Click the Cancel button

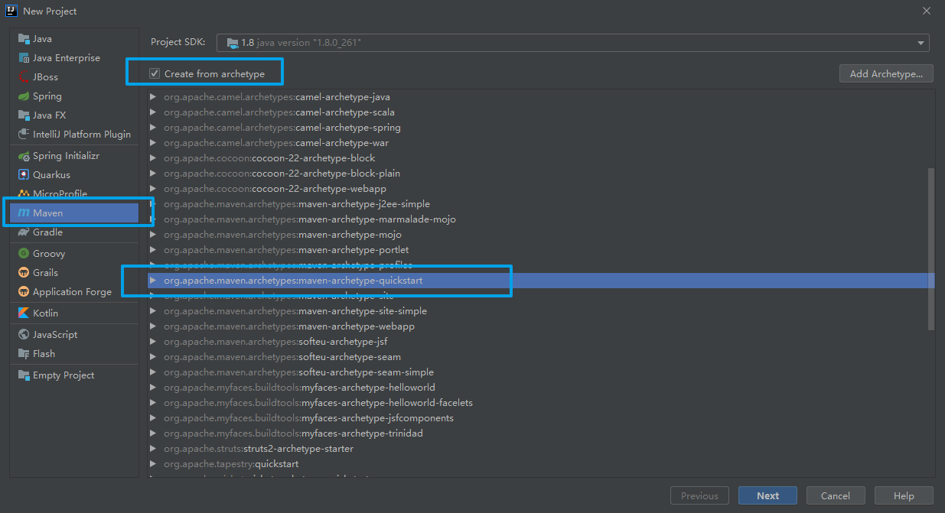(x=836, y=495)
